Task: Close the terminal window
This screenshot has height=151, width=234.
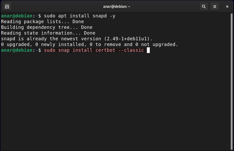Action: coord(227,6)
